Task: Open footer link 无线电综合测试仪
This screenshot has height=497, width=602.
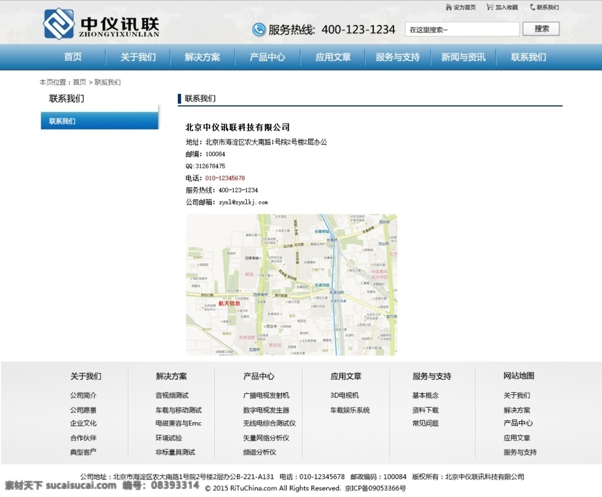Action: pos(269,423)
